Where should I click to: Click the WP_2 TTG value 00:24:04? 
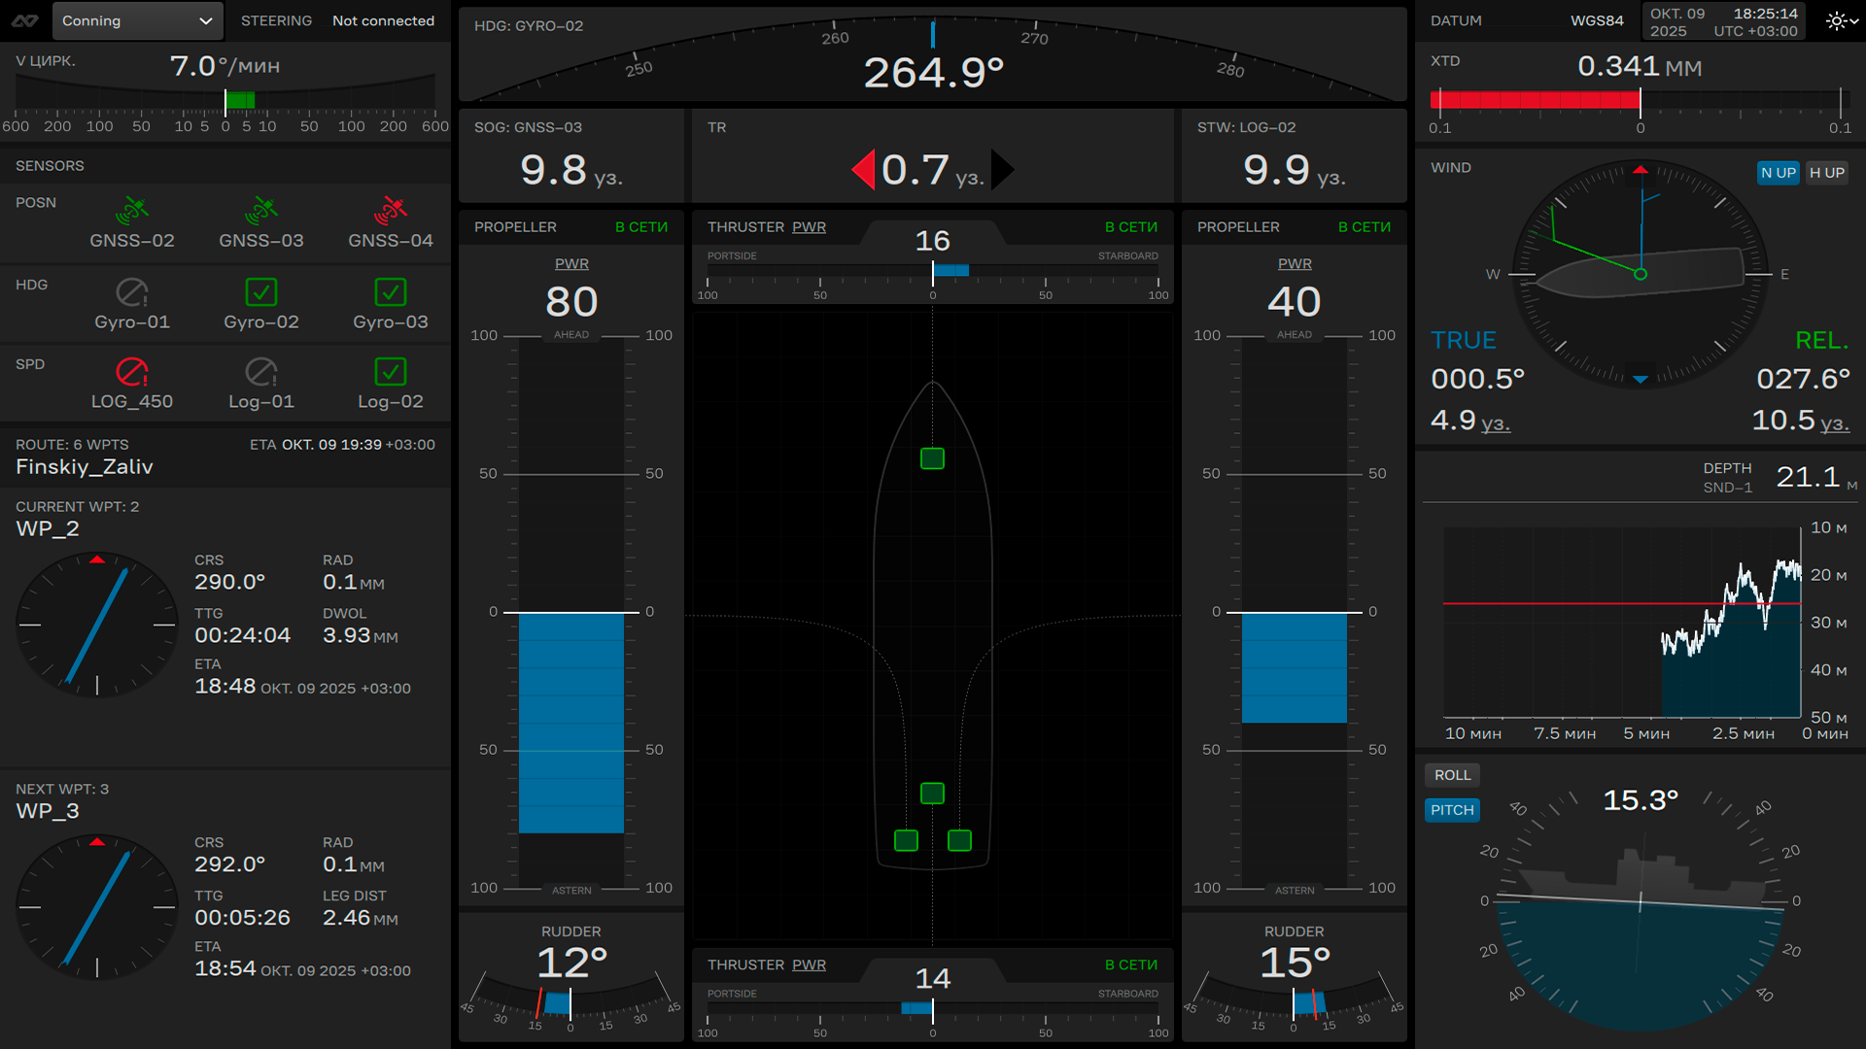[242, 635]
